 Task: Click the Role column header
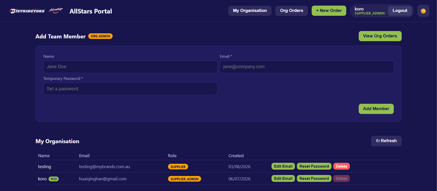pos(172,156)
